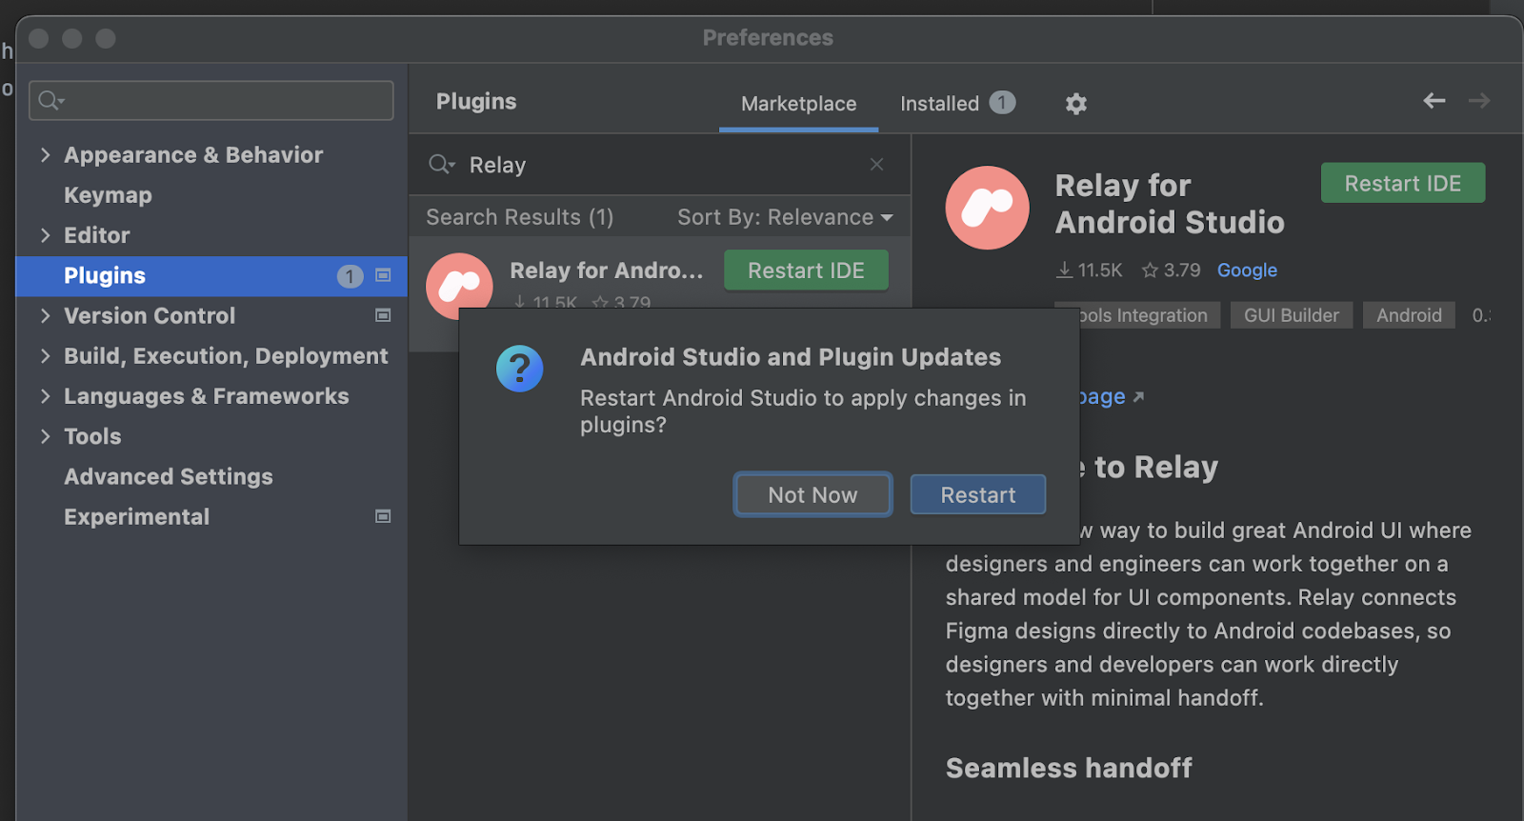Go forward with the right arrow
The height and width of the screenshot is (821, 1524).
[x=1478, y=100]
